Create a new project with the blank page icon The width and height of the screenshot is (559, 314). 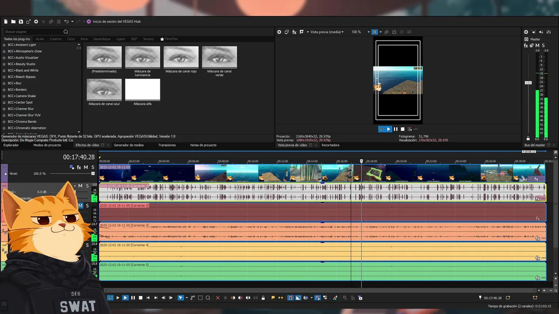point(6,21)
